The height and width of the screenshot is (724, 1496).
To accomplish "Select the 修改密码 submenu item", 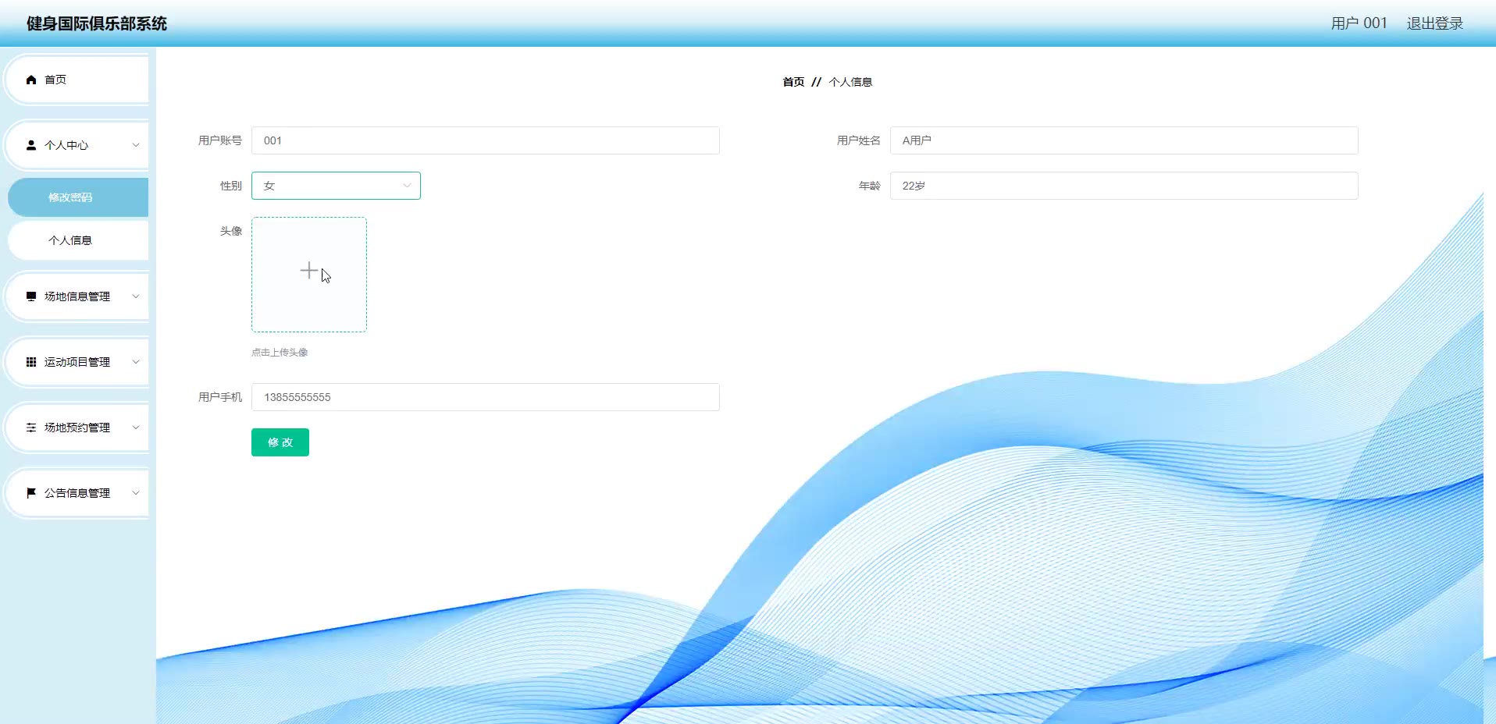I will point(78,197).
